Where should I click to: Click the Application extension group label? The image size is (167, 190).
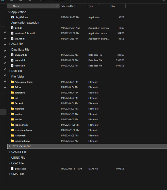pyautogui.click(x=25, y=23)
